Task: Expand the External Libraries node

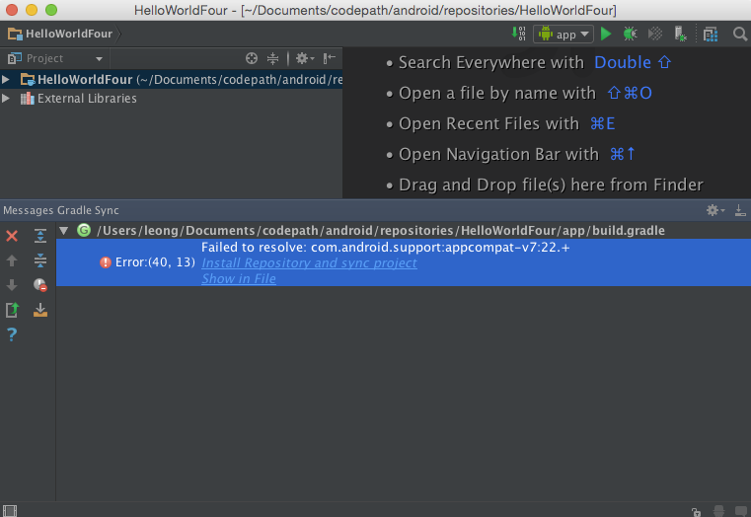Action: 6,98
